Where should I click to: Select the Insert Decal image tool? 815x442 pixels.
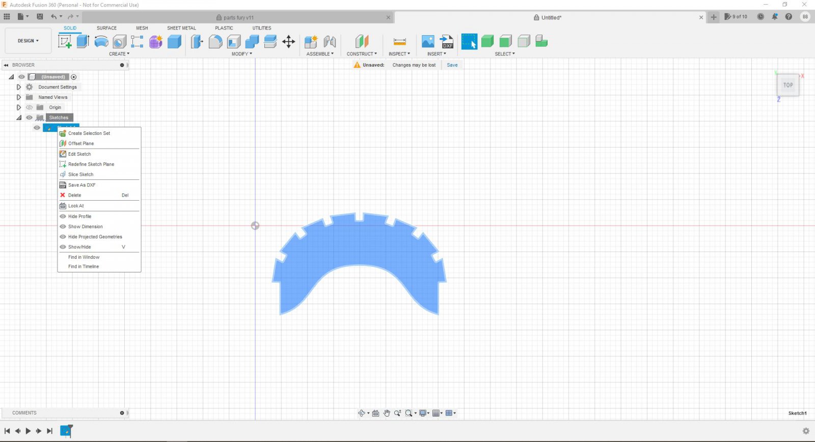428,42
